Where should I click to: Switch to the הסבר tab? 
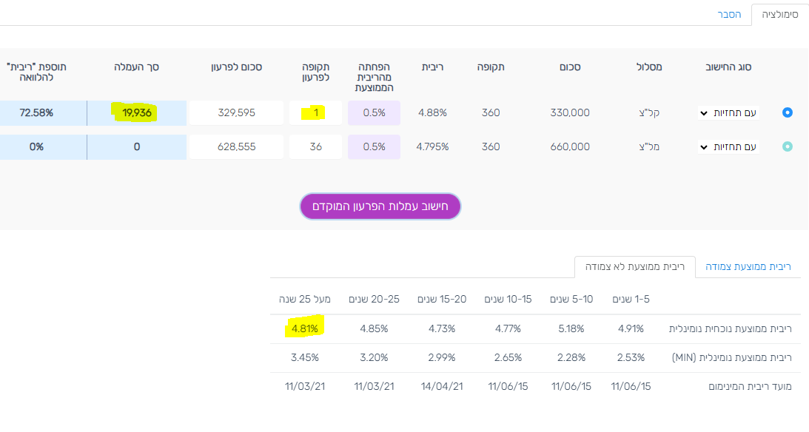tap(729, 14)
